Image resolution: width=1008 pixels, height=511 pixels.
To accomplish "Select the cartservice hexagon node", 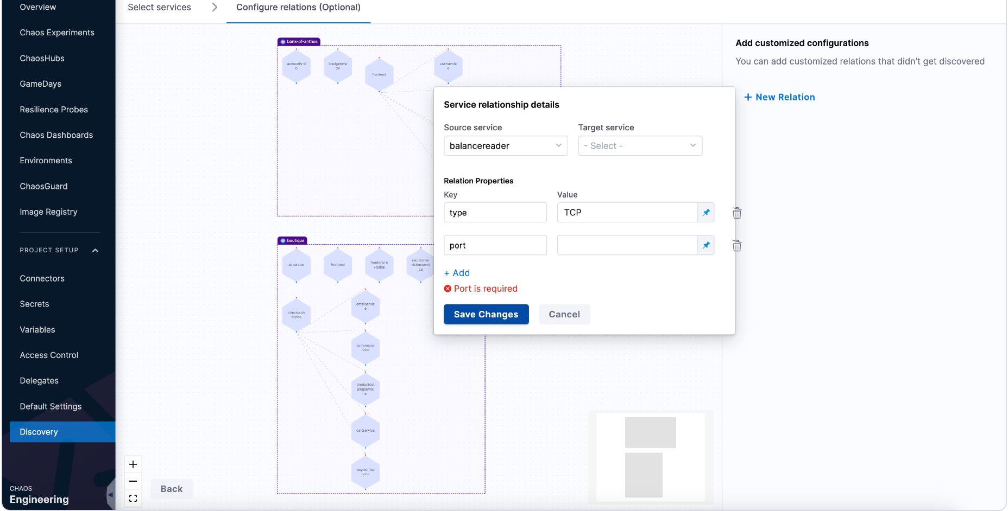I will click(366, 430).
